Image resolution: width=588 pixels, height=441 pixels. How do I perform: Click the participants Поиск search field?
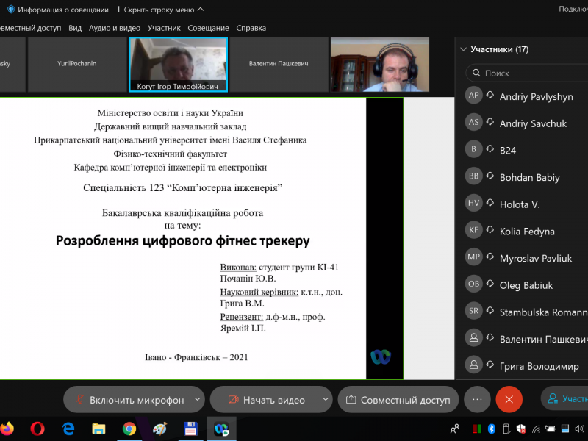pos(529,73)
